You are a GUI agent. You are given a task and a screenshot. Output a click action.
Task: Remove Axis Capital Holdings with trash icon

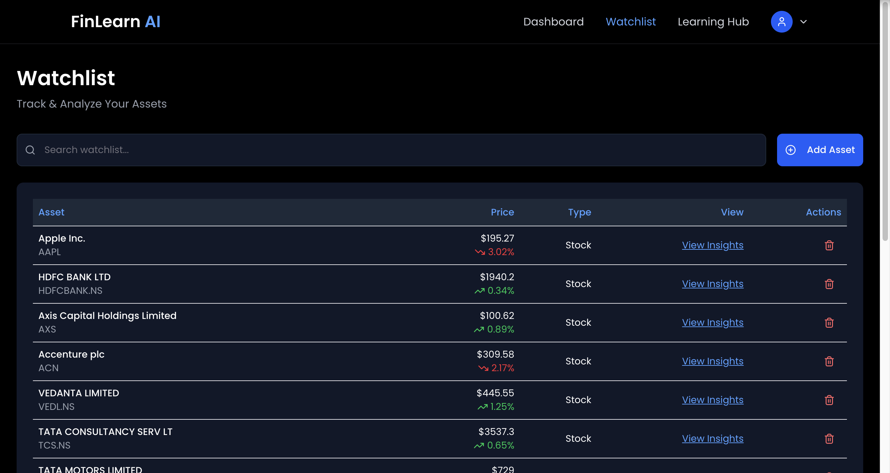coord(829,323)
